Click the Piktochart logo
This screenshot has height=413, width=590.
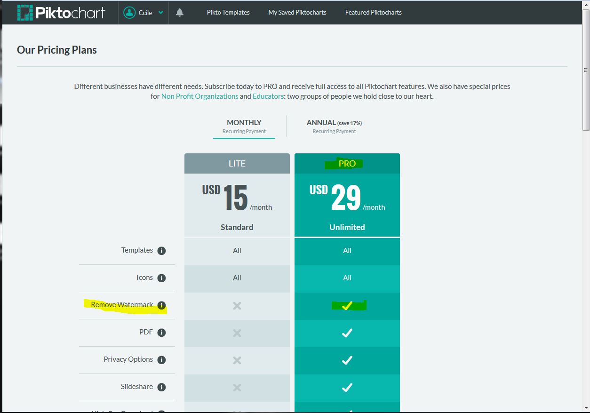pyautogui.click(x=61, y=13)
